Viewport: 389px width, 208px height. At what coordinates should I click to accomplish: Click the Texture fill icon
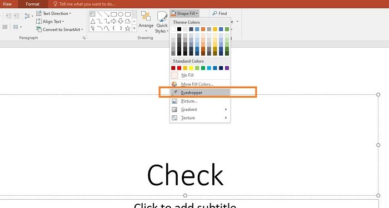coord(174,118)
